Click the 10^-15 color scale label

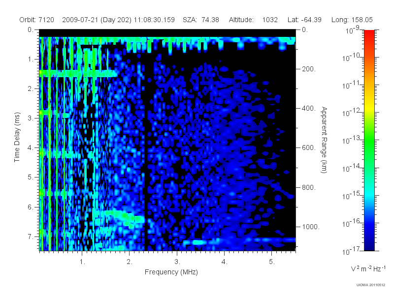351,196
